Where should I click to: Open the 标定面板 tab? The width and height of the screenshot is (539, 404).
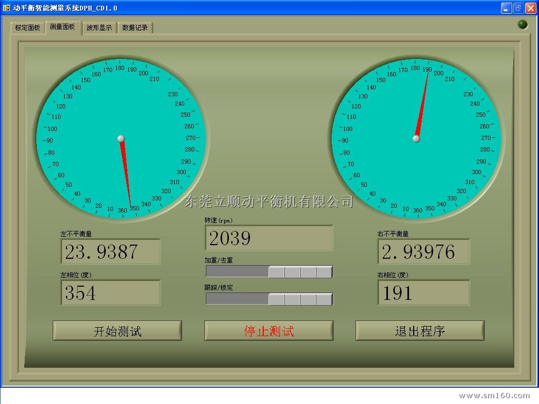[x=27, y=28]
